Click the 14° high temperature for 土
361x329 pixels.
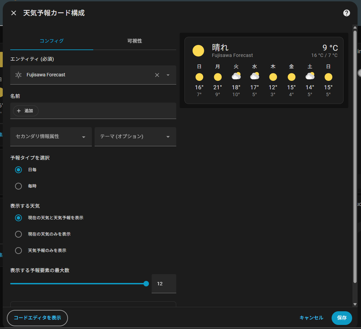(310, 88)
